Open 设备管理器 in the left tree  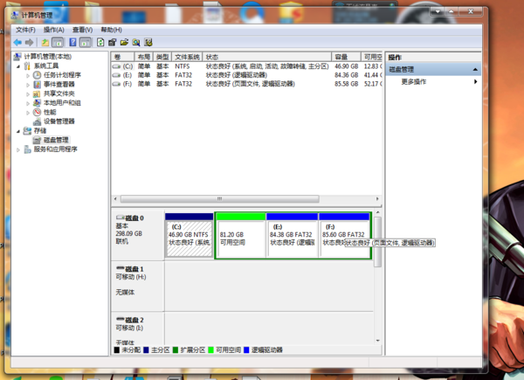(x=59, y=121)
